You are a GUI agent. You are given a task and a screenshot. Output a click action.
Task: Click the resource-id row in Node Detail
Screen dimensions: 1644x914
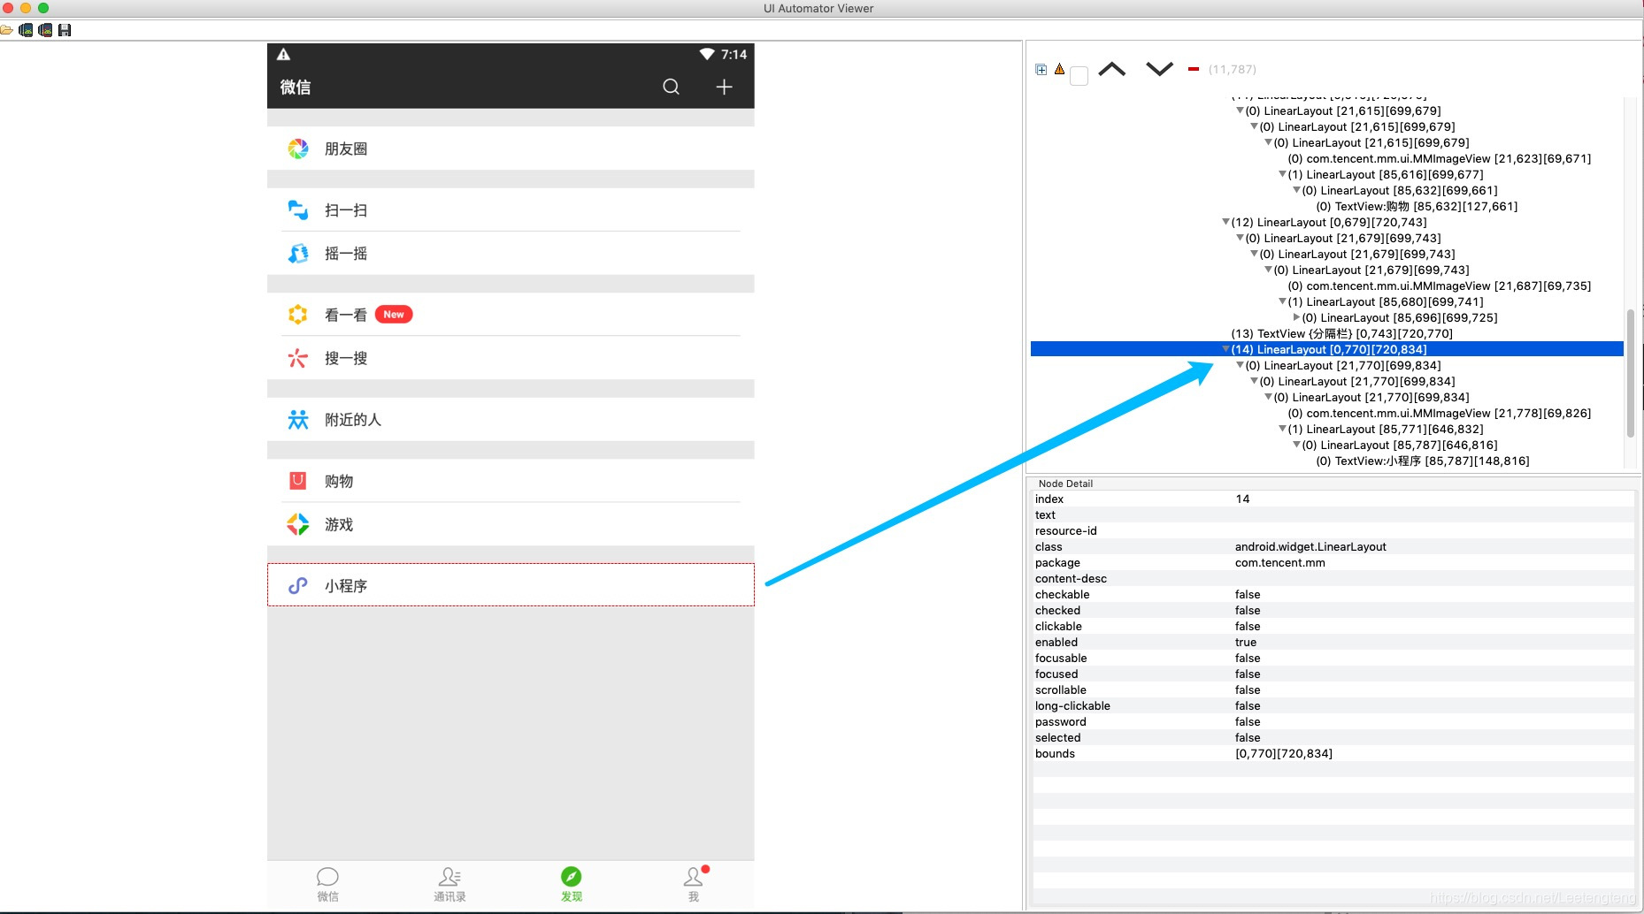pos(1333,531)
